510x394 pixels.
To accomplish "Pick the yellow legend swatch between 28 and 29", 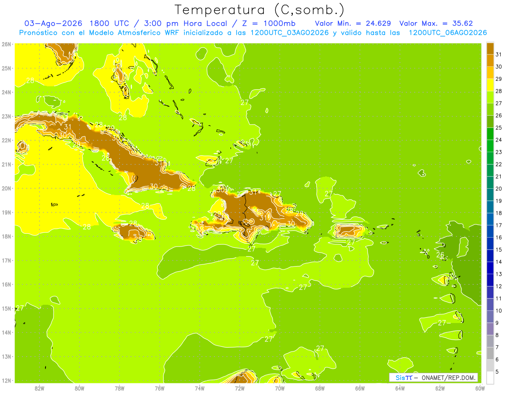I will click(x=490, y=85).
